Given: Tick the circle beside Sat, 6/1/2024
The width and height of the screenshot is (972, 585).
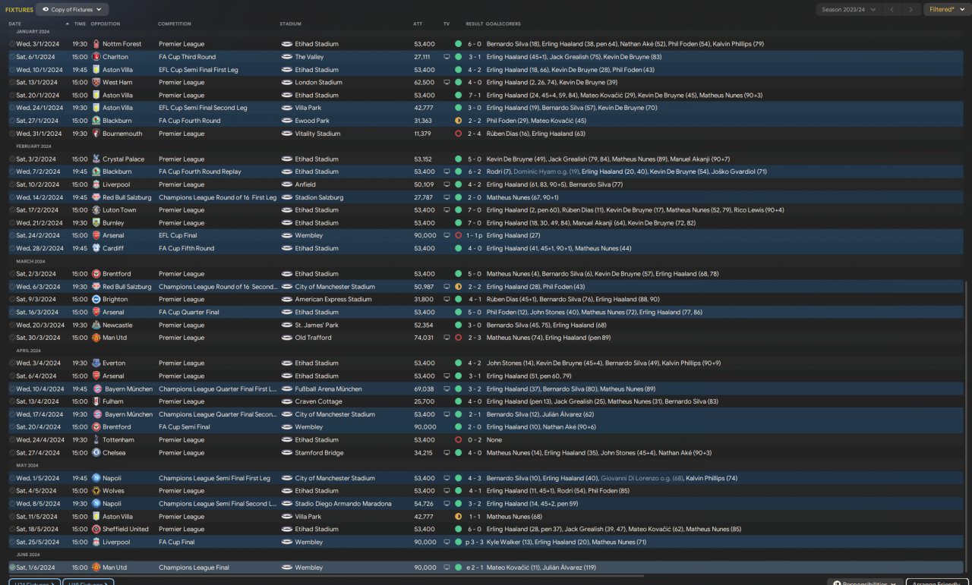Looking at the screenshot, I should [x=12, y=57].
